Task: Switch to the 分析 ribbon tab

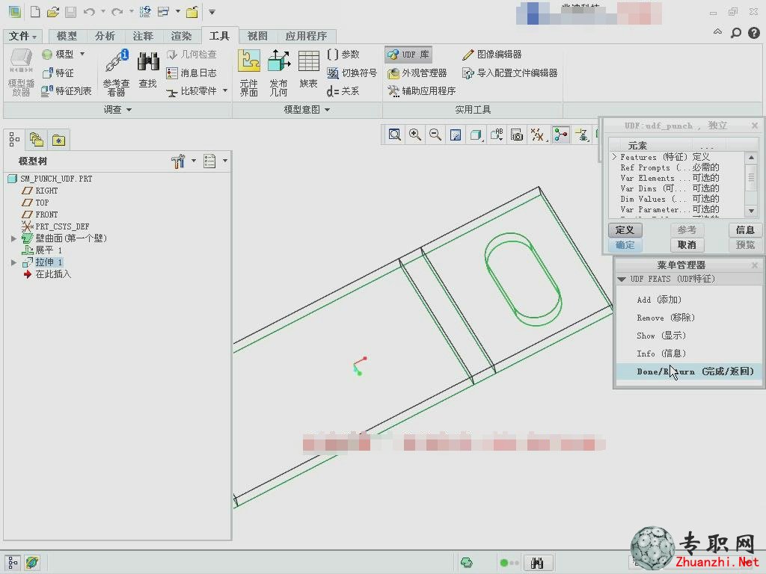Action: pyautogui.click(x=105, y=36)
